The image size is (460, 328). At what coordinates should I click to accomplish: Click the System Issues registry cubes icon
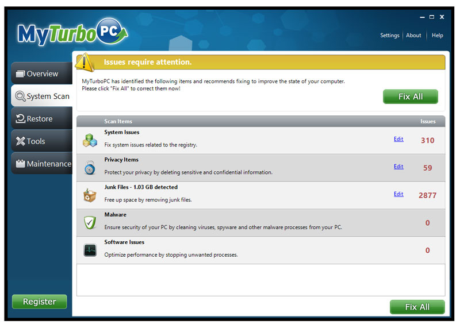90,140
